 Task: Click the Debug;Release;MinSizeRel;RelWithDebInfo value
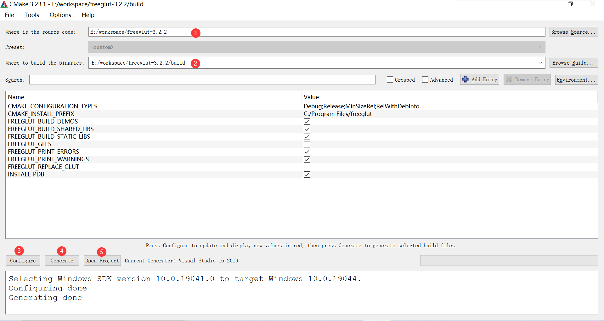pyautogui.click(x=361, y=106)
